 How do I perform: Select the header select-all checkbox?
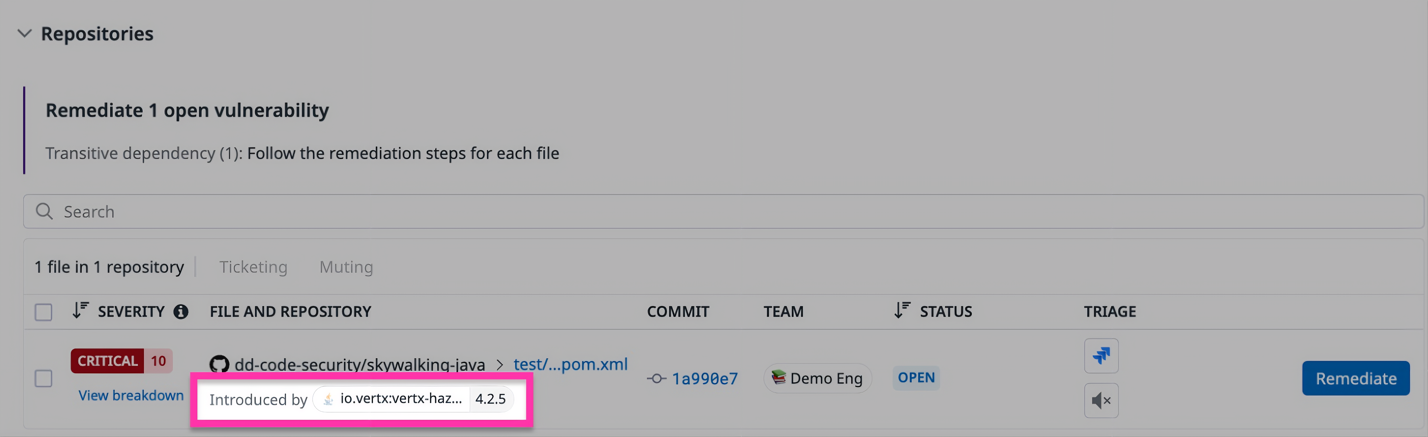coord(43,313)
